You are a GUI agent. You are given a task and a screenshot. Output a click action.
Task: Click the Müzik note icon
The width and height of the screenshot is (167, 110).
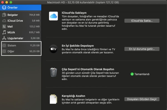coord(4,32)
